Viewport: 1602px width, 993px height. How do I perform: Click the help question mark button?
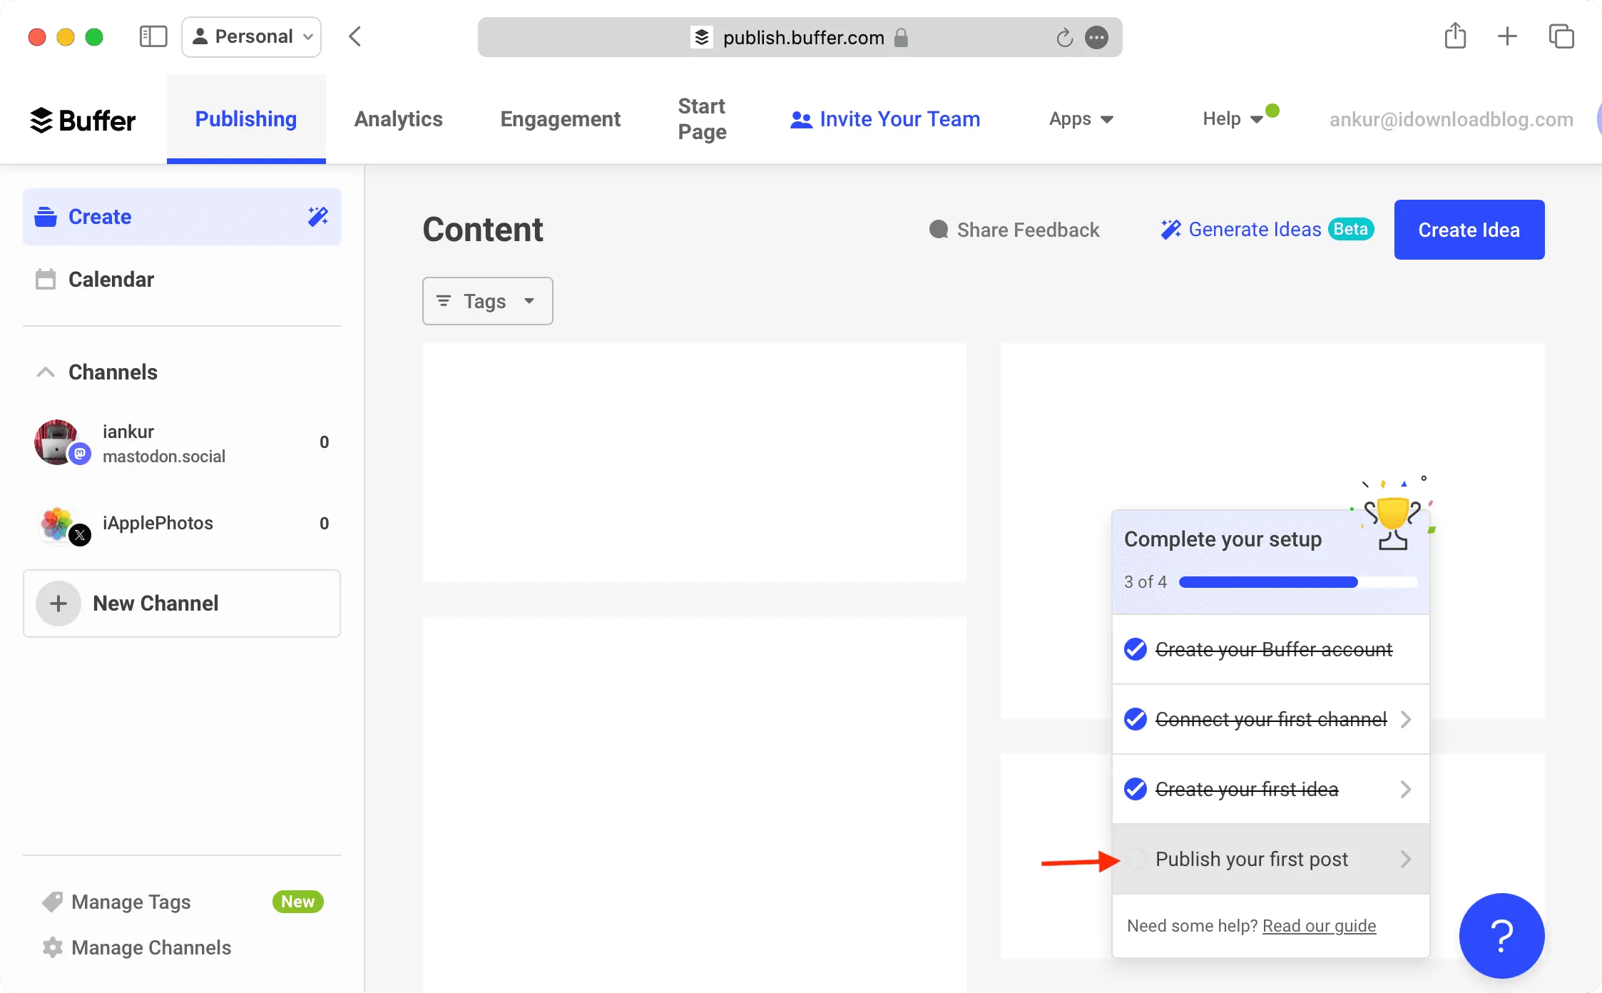[1501, 936]
